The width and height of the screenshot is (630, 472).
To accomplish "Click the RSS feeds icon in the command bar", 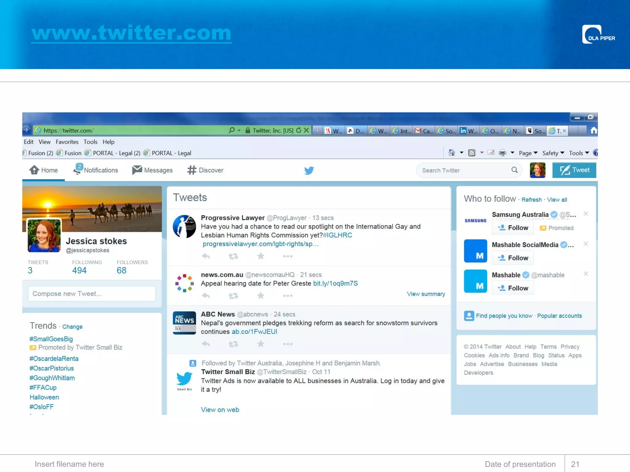I will pos(472,153).
